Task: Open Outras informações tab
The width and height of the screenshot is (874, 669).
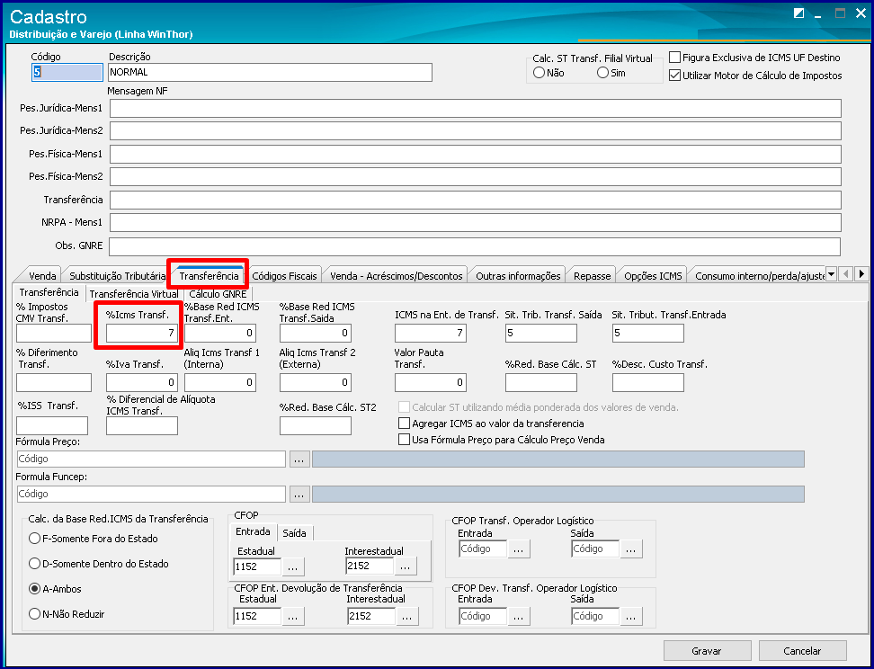Action: [518, 276]
